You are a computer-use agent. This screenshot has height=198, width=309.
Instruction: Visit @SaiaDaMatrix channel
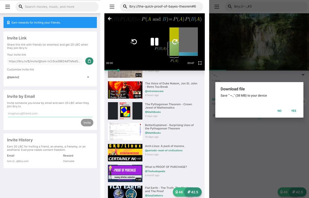[154, 196]
